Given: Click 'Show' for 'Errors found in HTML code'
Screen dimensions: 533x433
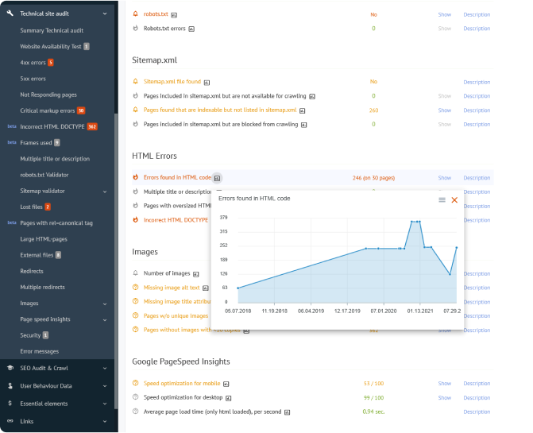Looking at the screenshot, I should coord(444,178).
